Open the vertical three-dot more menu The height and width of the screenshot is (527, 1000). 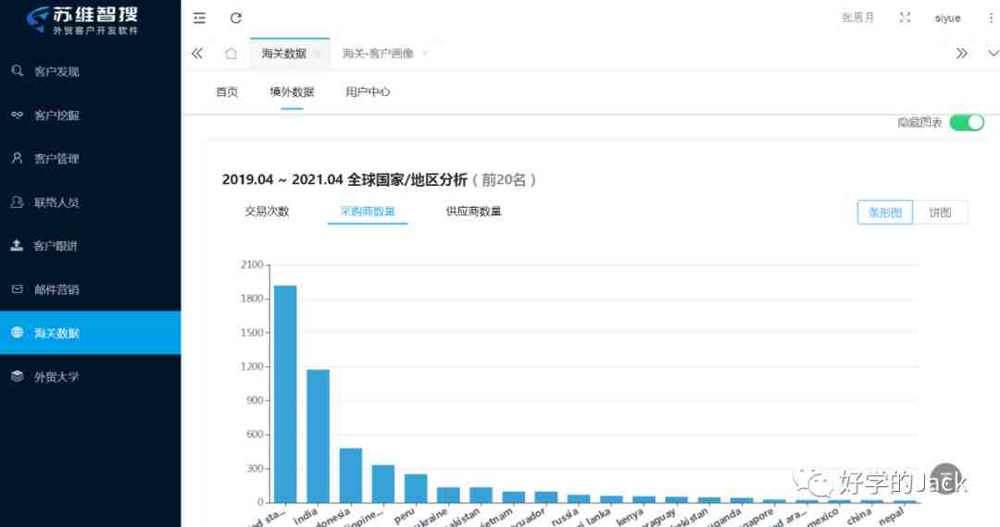(991, 18)
